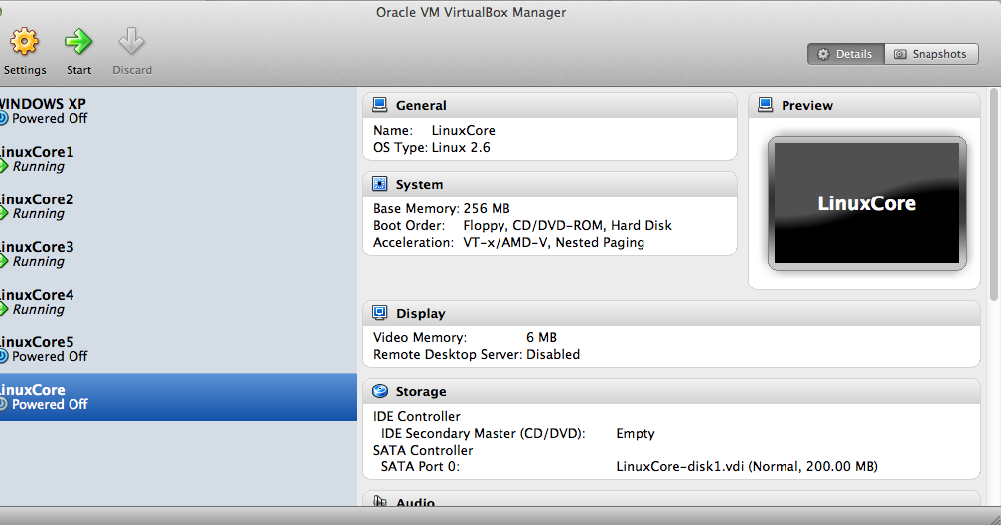The image size is (1001, 525).
Task: Open the General section header link
Action: (x=421, y=106)
